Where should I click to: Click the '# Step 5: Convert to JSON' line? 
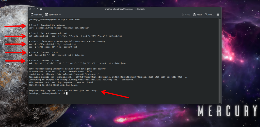(x=44, y=61)
